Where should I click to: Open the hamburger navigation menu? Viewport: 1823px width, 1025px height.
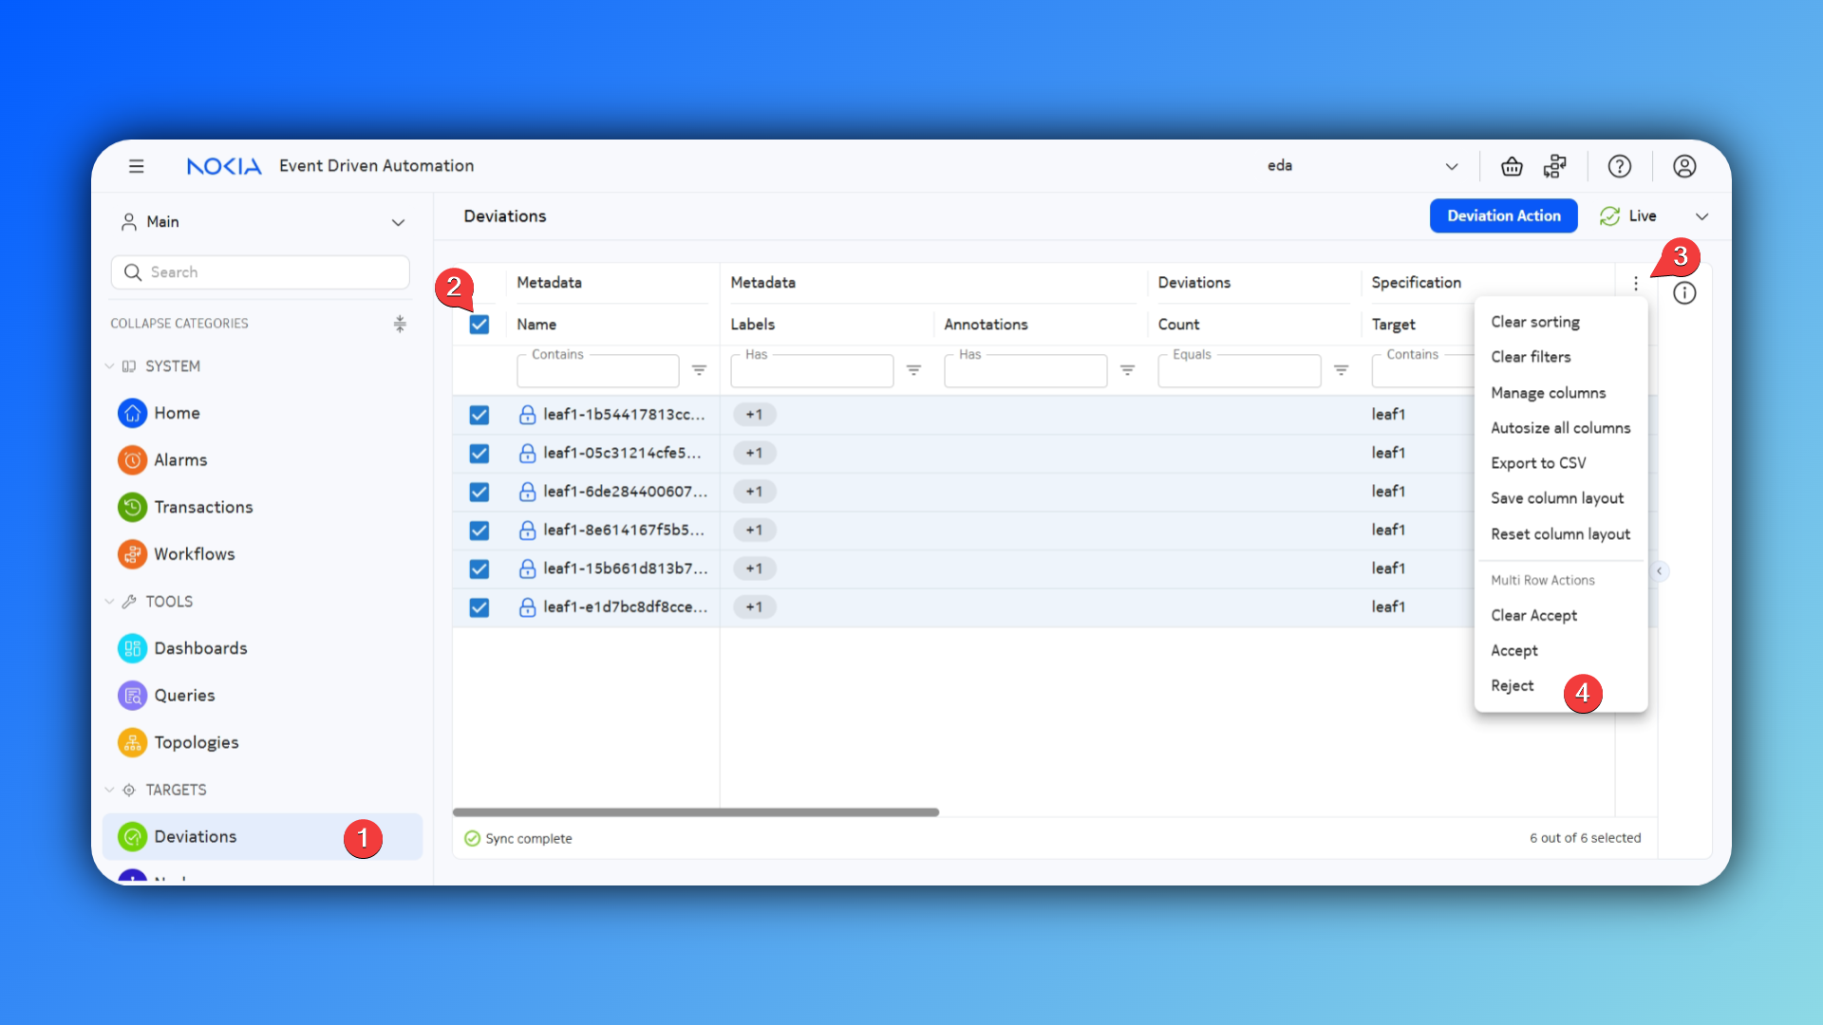(137, 166)
